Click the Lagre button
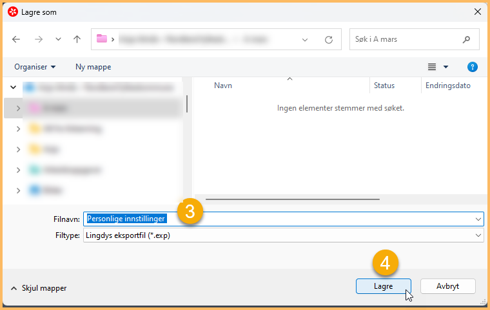Viewport: 490px width, 310px height. point(383,286)
